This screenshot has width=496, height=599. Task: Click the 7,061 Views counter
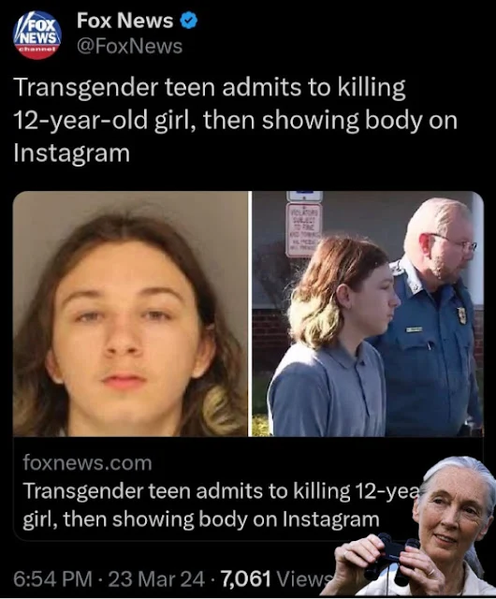[273, 578]
